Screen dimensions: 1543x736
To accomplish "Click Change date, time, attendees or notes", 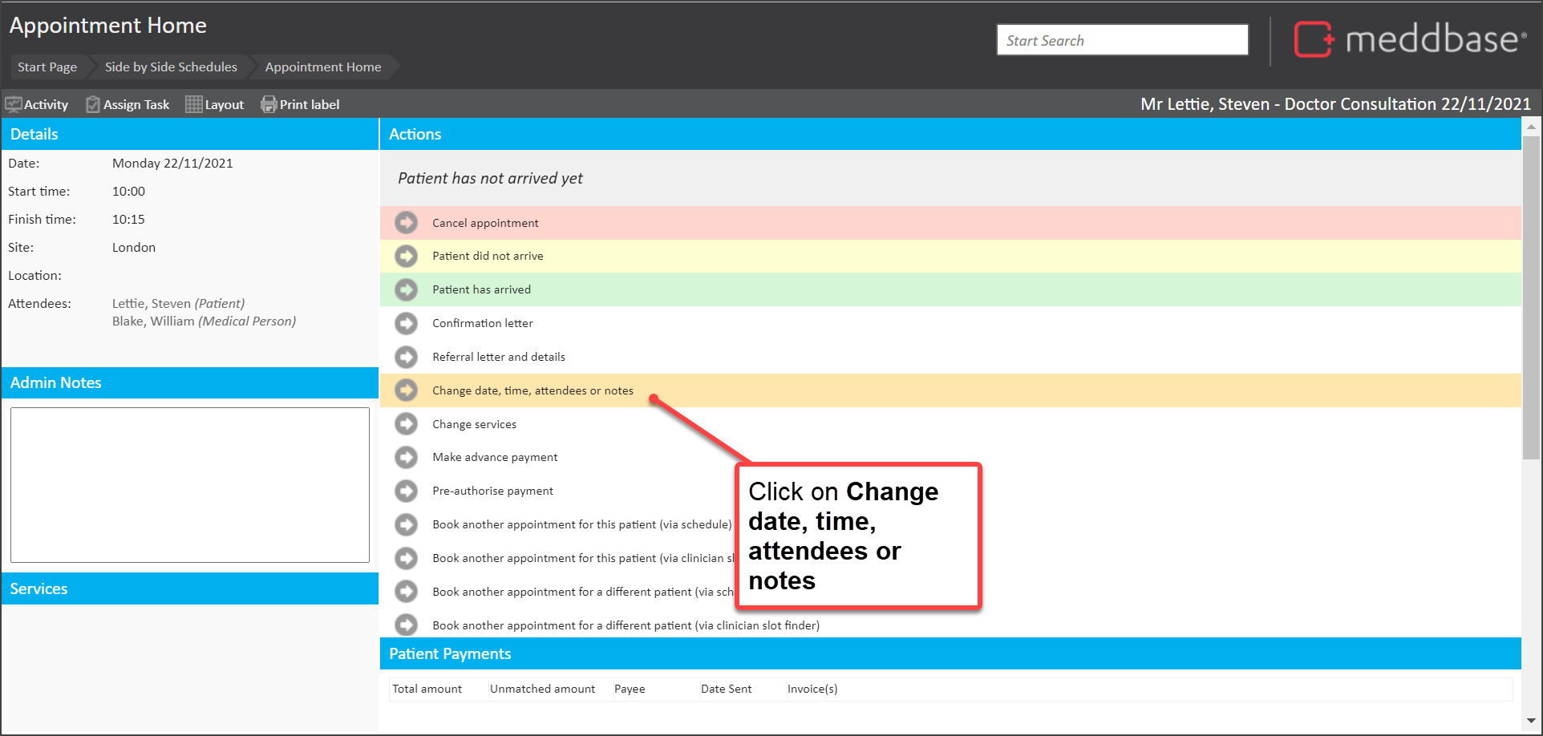I will point(533,390).
